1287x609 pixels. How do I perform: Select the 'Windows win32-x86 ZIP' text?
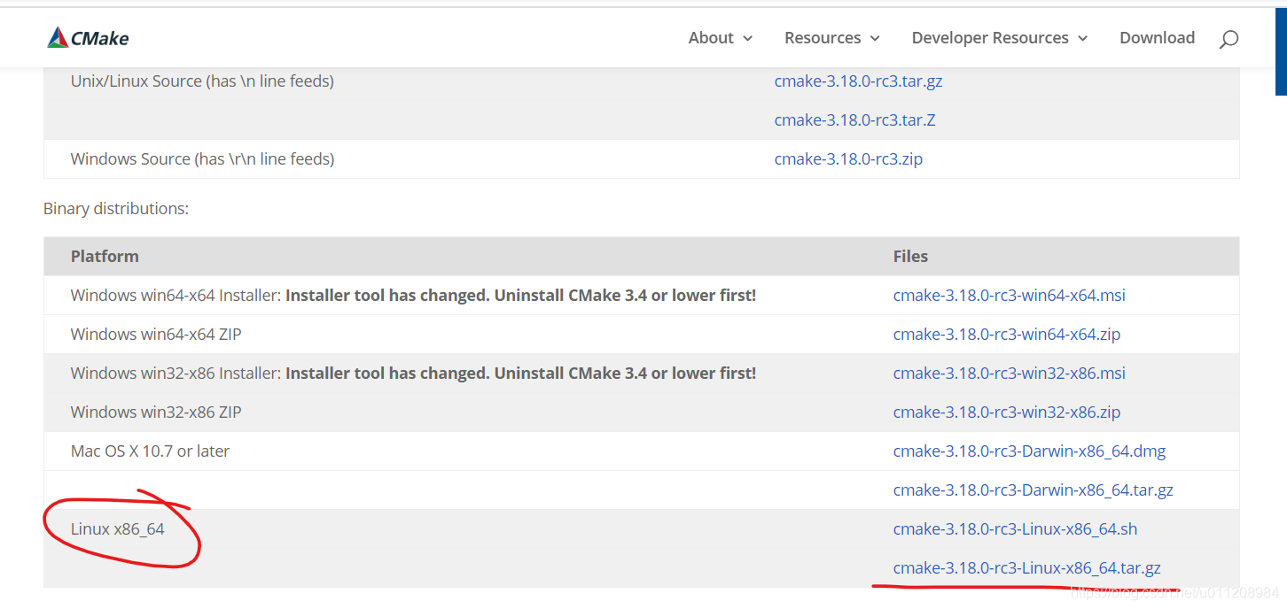(156, 412)
